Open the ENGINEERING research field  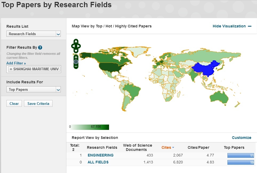click(x=101, y=155)
